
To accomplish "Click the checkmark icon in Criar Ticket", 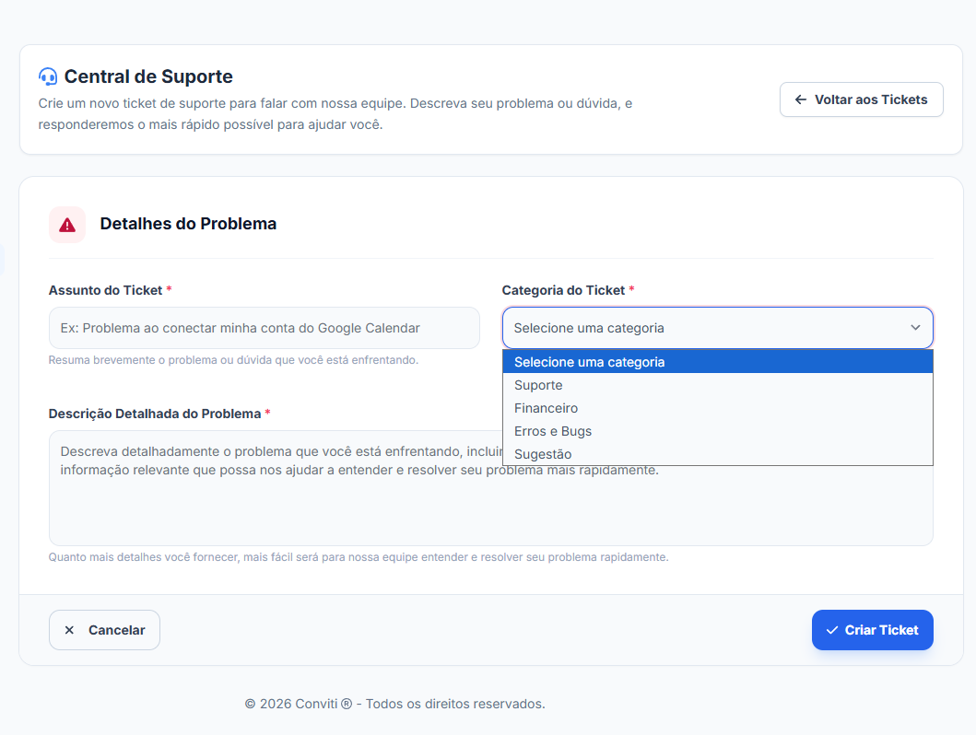I will pos(832,630).
